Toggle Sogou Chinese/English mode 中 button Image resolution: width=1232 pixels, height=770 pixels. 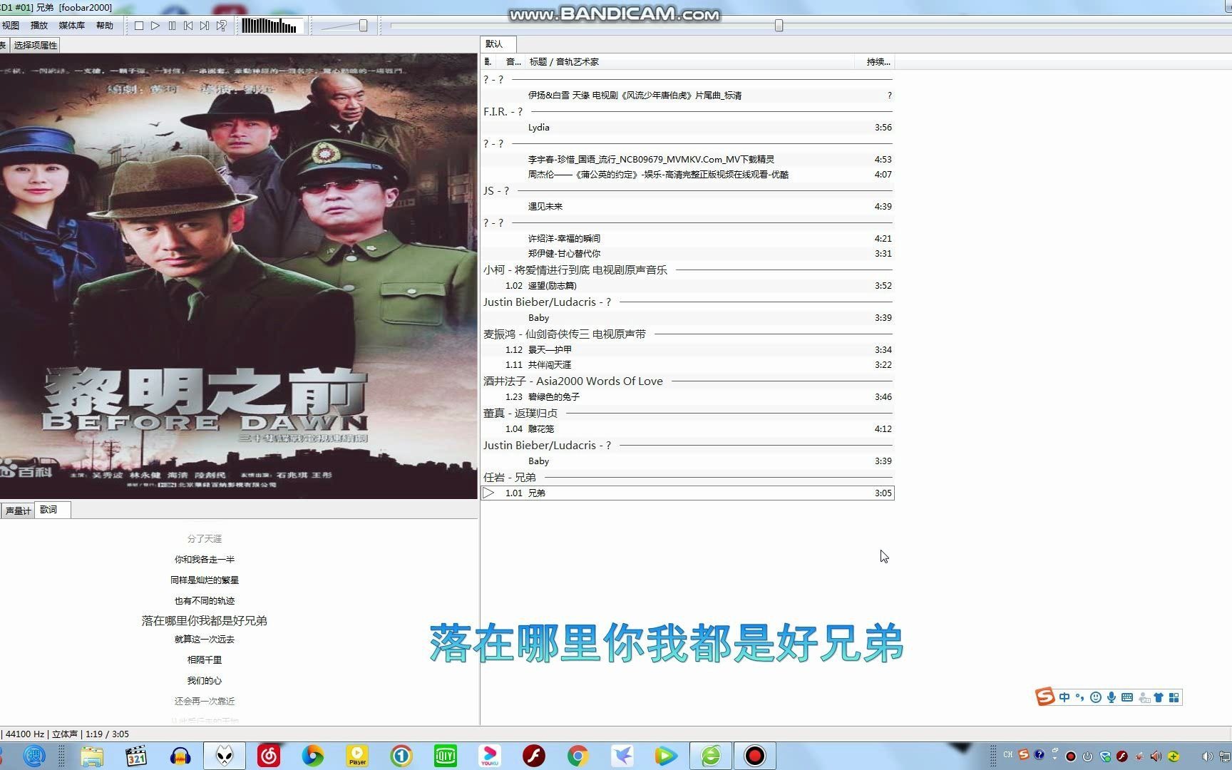(x=1064, y=697)
